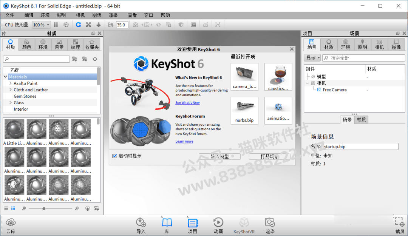
Task: Click the Screenshot button at bottom right
Action: [x=400, y=226]
